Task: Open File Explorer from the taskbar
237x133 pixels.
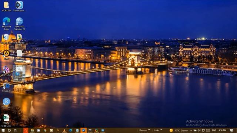Action: 32,130
